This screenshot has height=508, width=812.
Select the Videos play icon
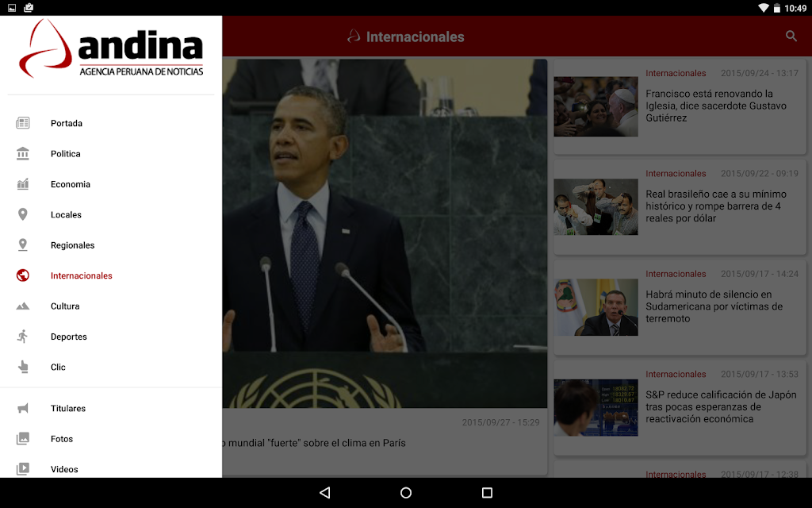point(23,468)
